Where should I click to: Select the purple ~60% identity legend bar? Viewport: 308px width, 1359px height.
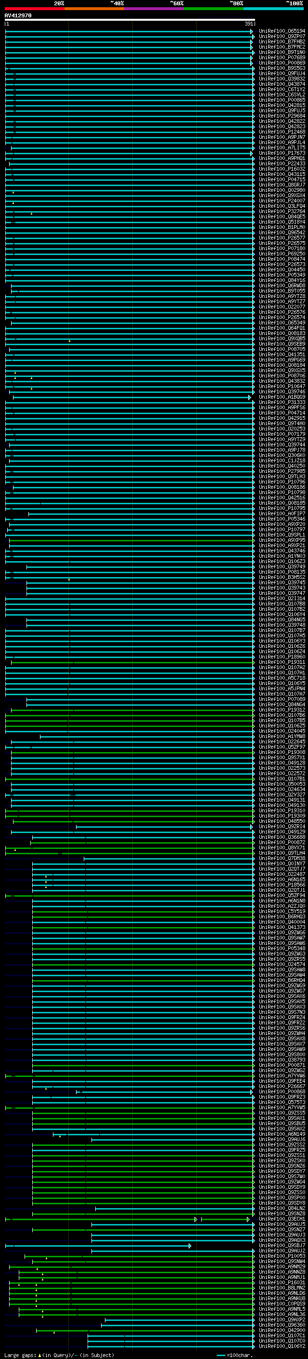(x=154, y=9)
